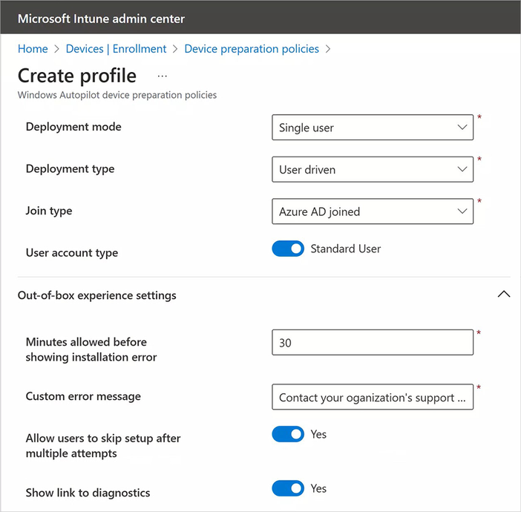The height and width of the screenshot is (512, 521).
Task: Click the Custom error message field
Action: [373, 397]
